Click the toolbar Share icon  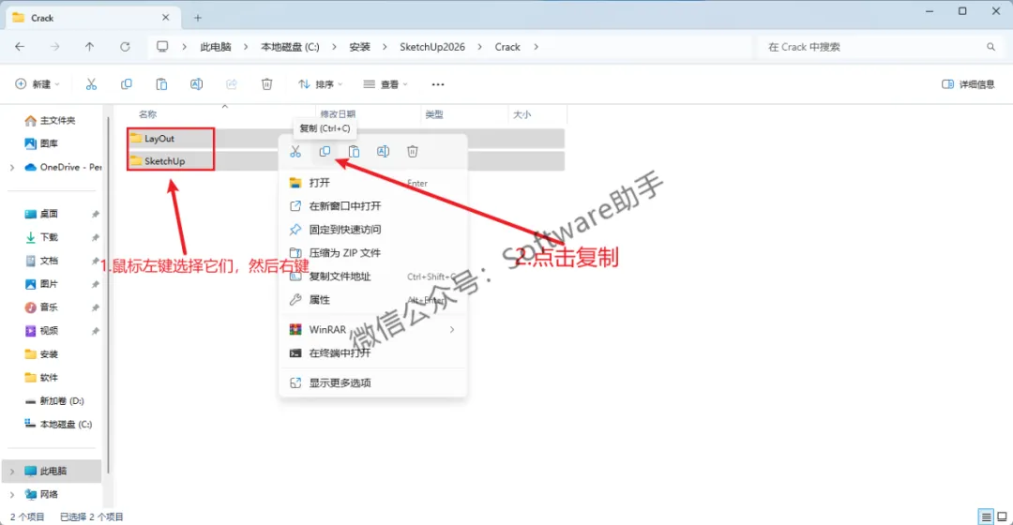coord(232,84)
